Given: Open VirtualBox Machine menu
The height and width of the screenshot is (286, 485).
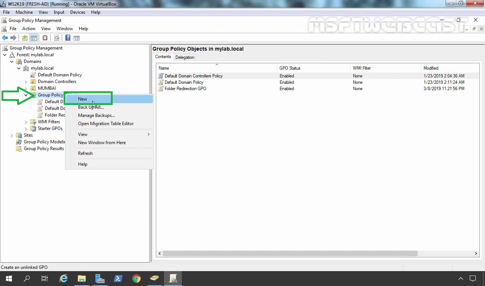Looking at the screenshot, I should (x=24, y=12).
